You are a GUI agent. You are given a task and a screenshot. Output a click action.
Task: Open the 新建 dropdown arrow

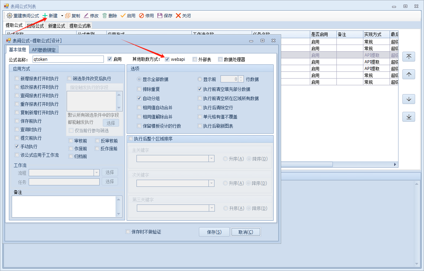(62, 16)
